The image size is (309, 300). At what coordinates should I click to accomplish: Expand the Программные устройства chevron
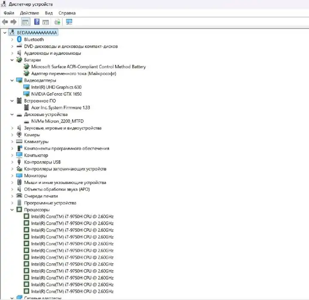(12, 203)
